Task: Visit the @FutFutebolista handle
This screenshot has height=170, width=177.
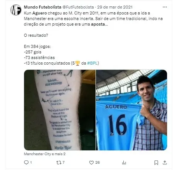Action: click(x=78, y=7)
